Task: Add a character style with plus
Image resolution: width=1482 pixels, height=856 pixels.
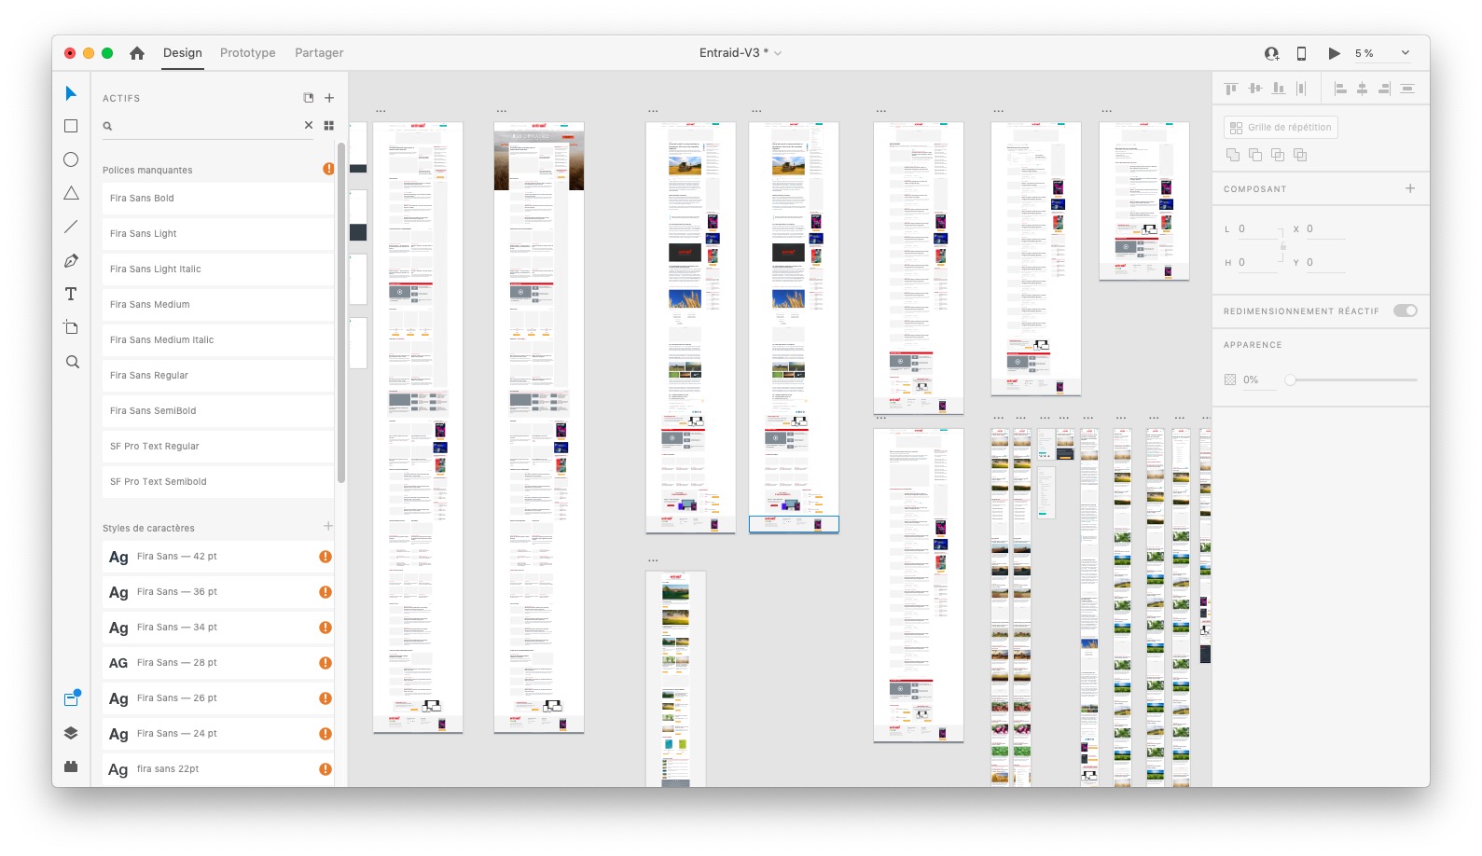Action: [x=328, y=527]
